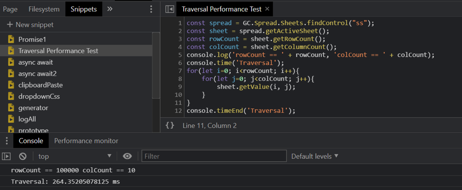Focus the console Filter input field

click(214, 156)
